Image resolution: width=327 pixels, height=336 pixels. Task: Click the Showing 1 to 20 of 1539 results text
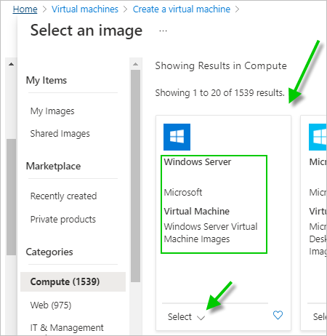pyautogui.click(x=219, y=93)
